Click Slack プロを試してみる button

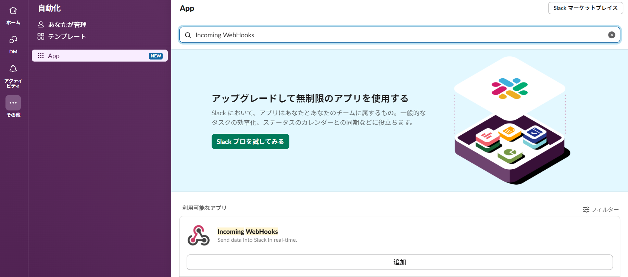250,142
